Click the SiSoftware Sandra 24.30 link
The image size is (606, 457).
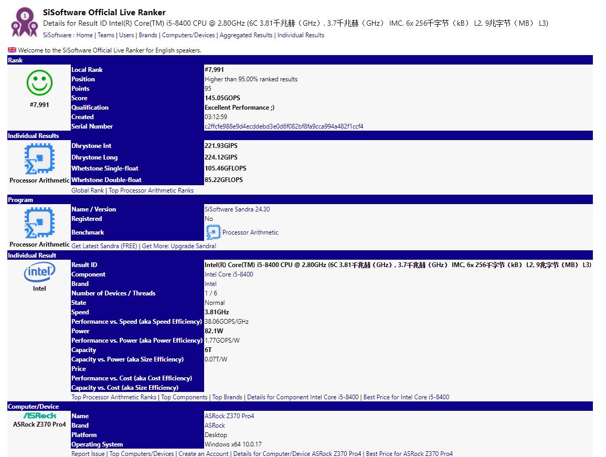[x=237, y=209]
